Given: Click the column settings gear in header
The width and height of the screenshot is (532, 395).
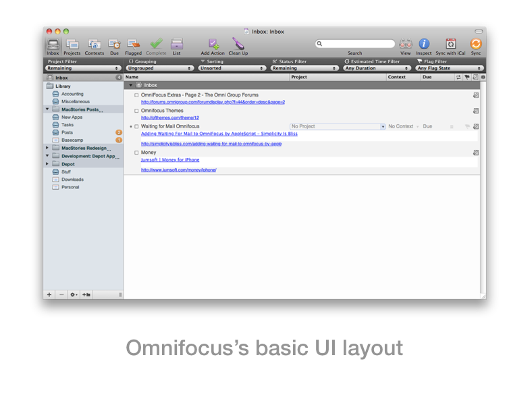Looking at the screenshot, I should [x=483, y=77].
